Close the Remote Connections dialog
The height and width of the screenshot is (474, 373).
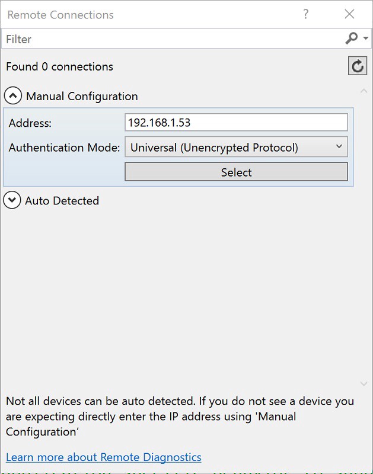click(x=350, y=14)
